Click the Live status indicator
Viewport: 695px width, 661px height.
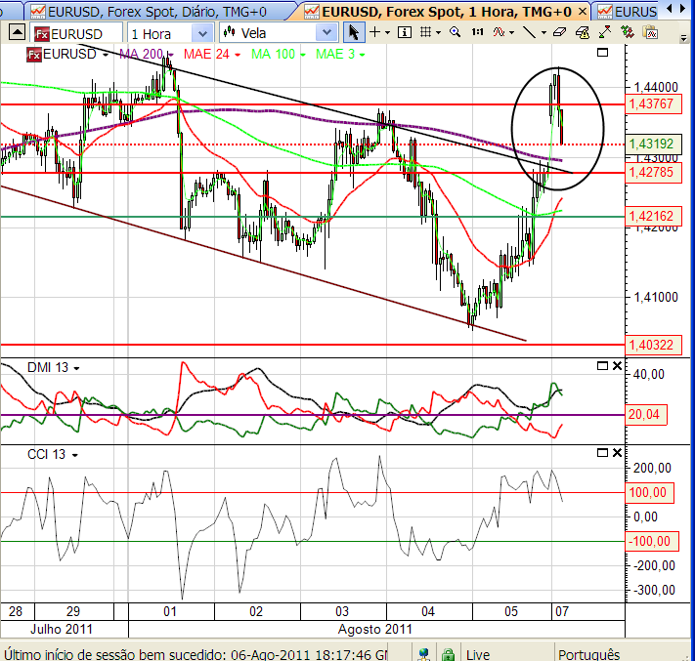click(478, 654)
